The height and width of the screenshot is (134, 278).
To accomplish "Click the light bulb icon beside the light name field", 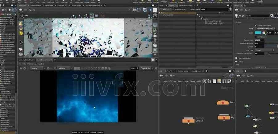I will coord(237,16).
